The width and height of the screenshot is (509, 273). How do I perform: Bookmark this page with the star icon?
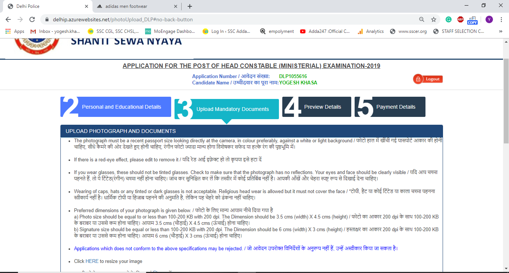tap(434, 19)
